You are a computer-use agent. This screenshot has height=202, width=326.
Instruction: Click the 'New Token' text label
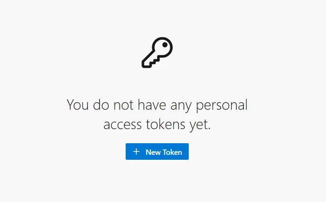click(164, 152)
